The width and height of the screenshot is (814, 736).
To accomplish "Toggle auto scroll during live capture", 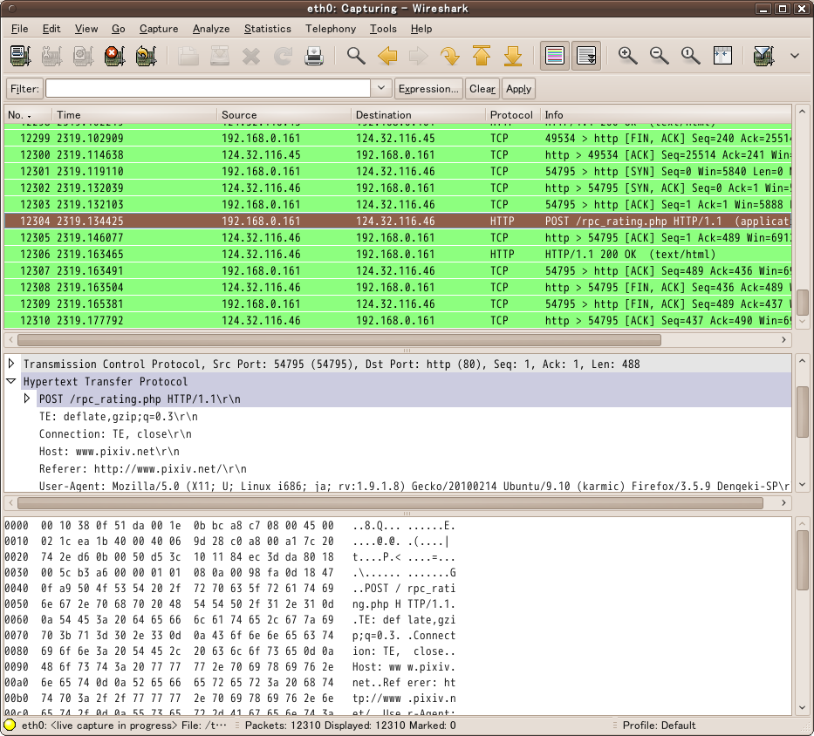I will pos(586,57).
